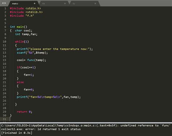
Task: Click line number 17 in gutter
Action: [x=4, y=67]
